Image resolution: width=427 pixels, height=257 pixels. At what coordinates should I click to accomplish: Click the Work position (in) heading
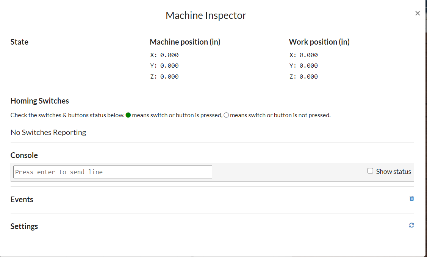[x=319, y=42]
